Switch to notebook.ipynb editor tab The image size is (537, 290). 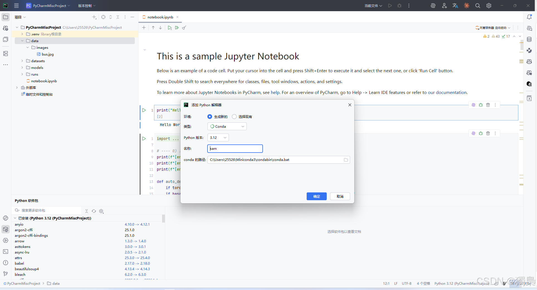(160, 17)
